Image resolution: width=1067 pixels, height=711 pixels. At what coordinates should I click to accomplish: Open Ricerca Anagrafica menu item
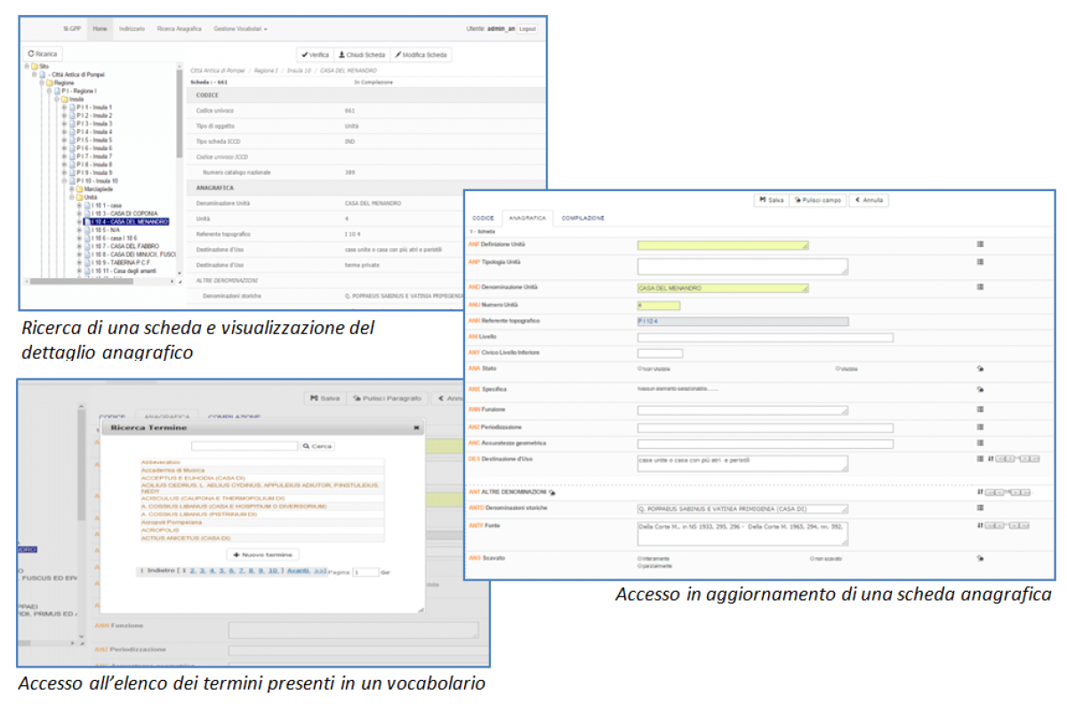(179, 29)
